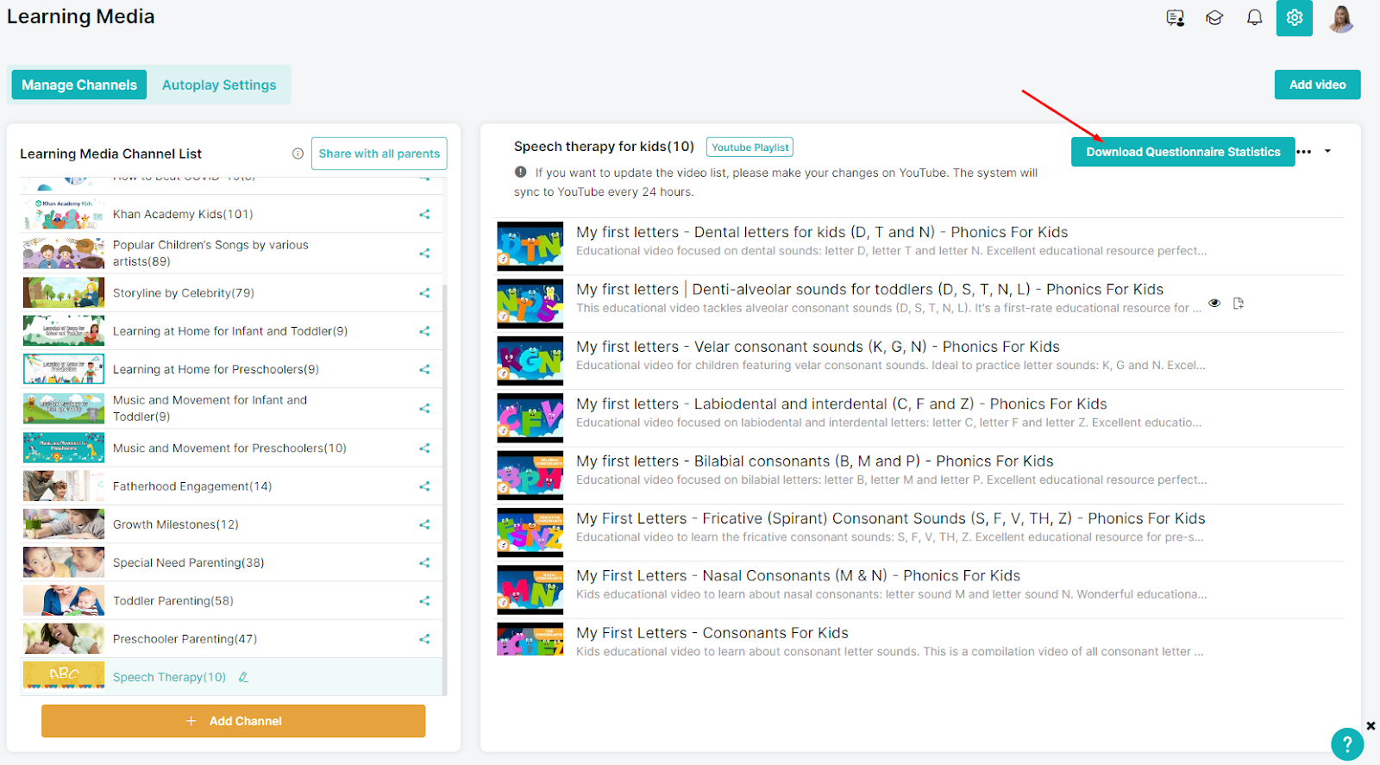The width and height of the screenshot is (1380, 765).
Task: Click share icon for Growth Milestones
Action: [x=424, y=524]
